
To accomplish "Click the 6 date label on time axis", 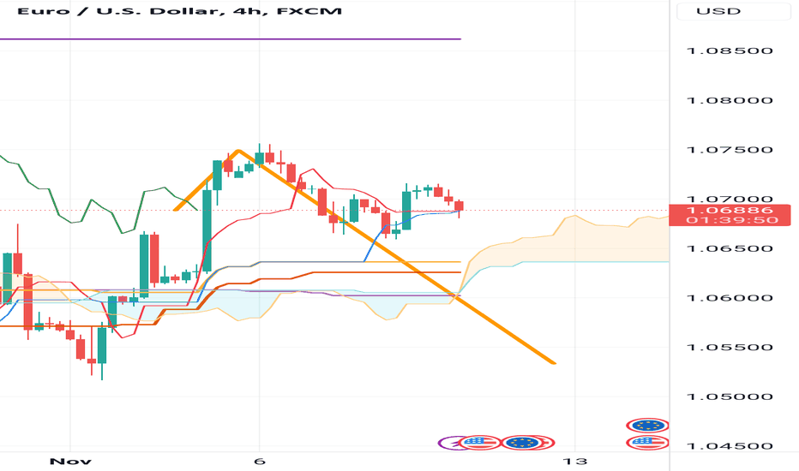I will pos(260,462).
